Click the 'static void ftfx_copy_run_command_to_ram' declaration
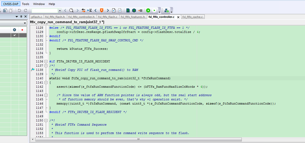Image resolution: width=305 pixels, height=143 pixels. point(110,78)
